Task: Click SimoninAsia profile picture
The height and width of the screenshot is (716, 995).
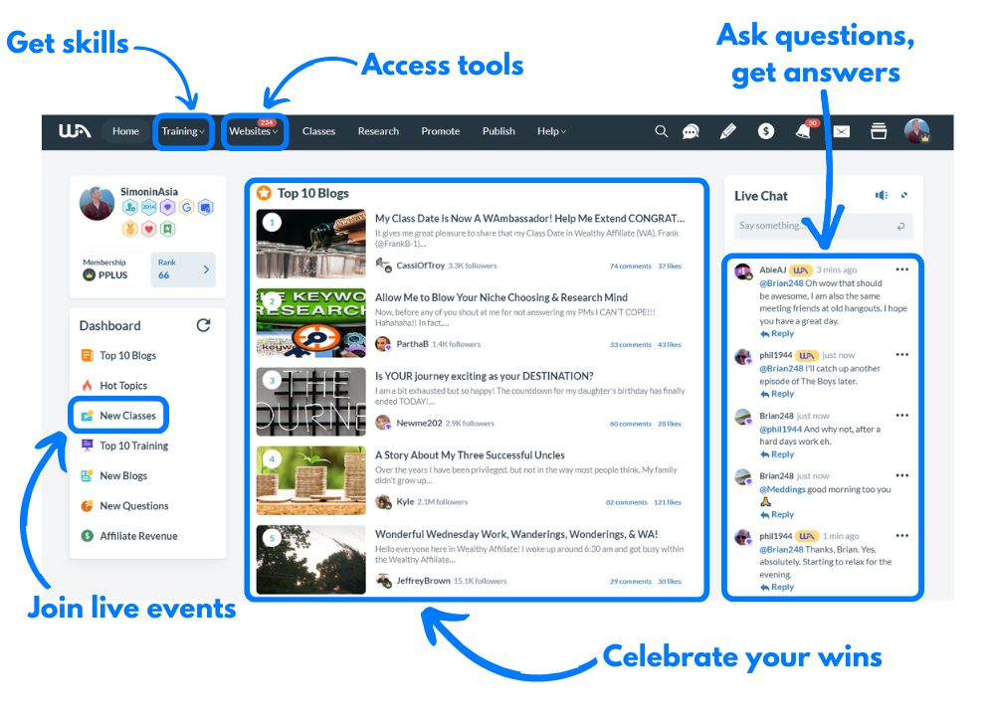Action: (97, 203)
